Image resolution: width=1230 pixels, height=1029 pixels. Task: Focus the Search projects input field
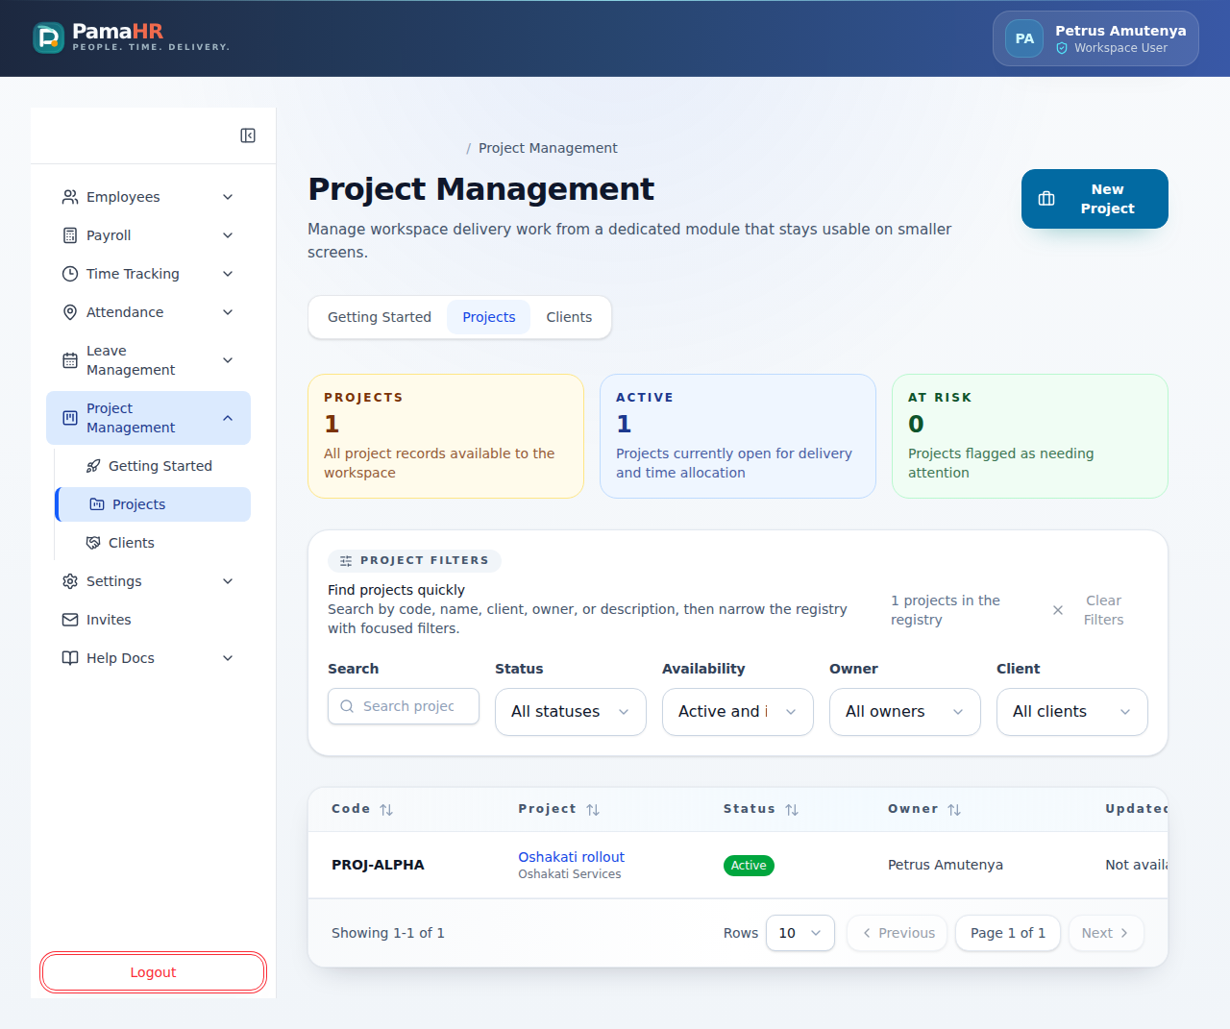404,706
